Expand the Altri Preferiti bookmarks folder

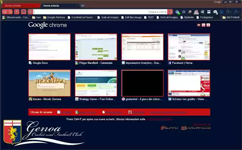[231, 17]
